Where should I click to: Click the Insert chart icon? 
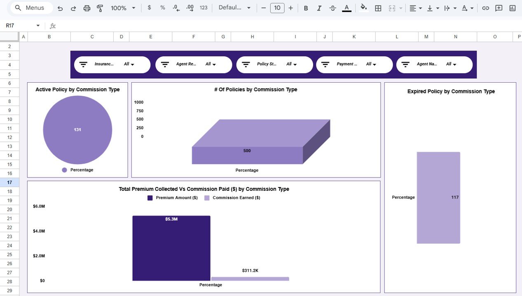pyautogui.click(x=511, y=7)
